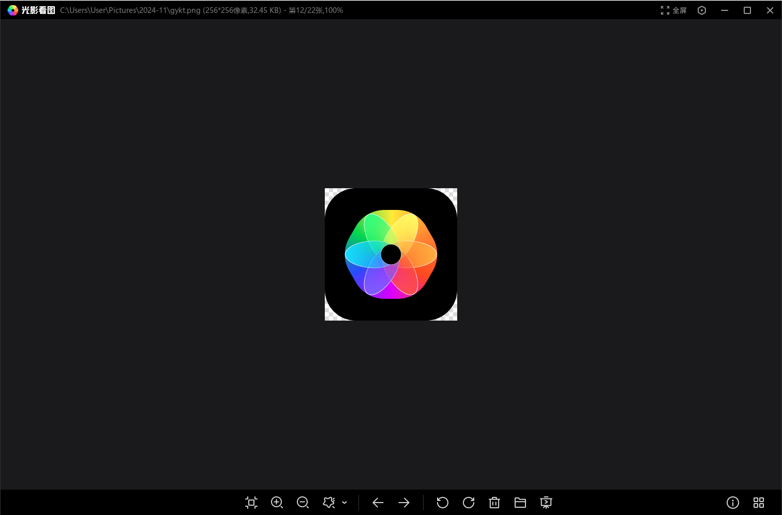Click the fit-to-window size icon
The image size is (782, 515).
coord(251,503)
